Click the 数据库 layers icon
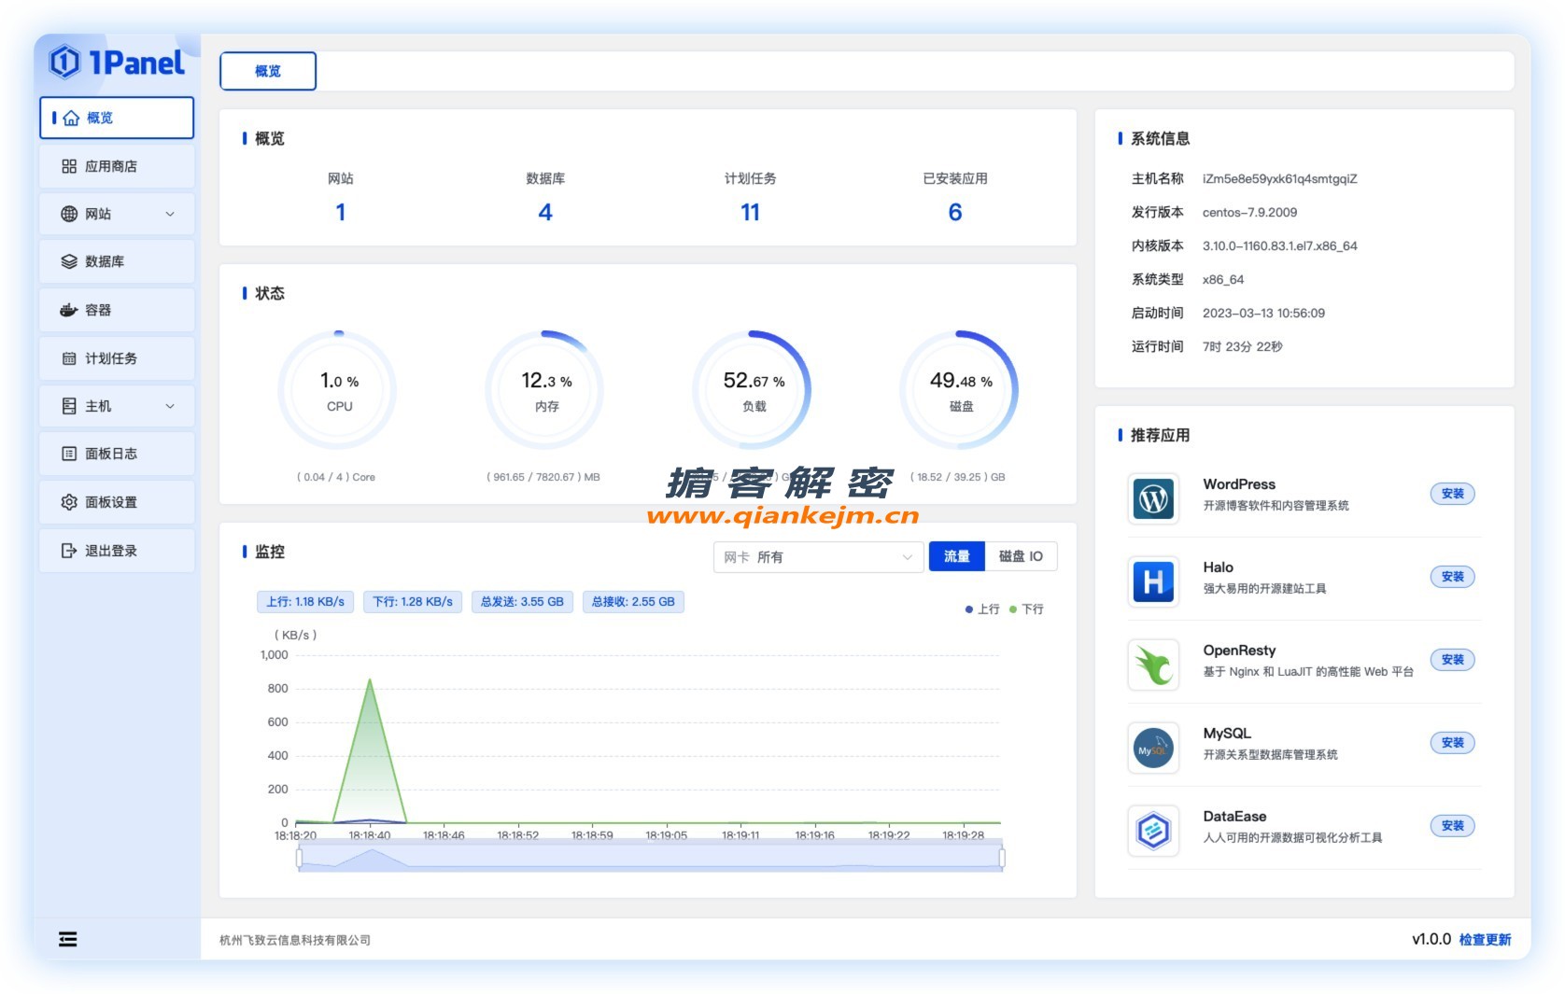The width and height of the screenshot is (1565, 994). (69, 261)
